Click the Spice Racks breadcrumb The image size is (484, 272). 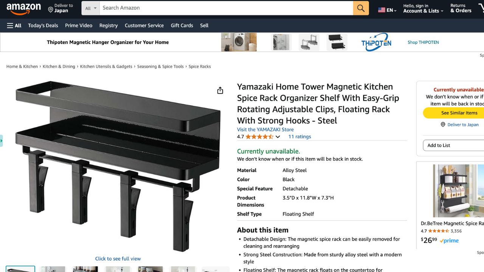(x=200, y=66)
